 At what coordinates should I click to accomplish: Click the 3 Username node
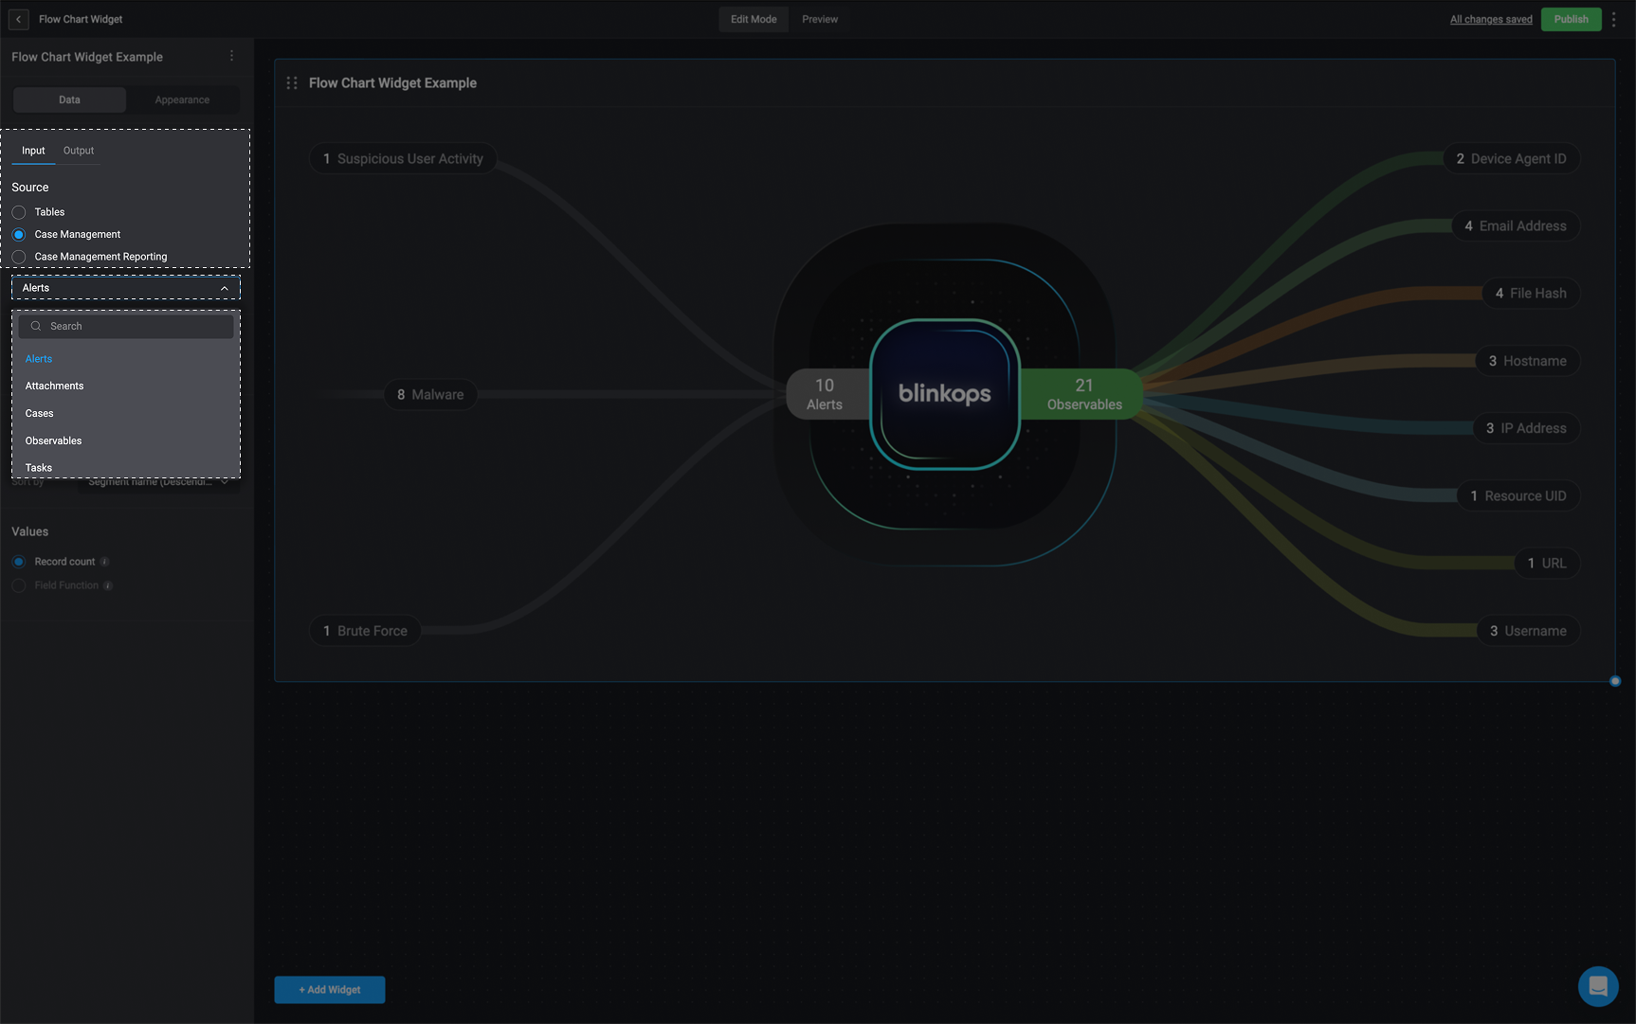1528,631
